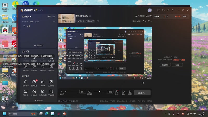
Task: Mute the microphone icon
Action: (62, 92)
